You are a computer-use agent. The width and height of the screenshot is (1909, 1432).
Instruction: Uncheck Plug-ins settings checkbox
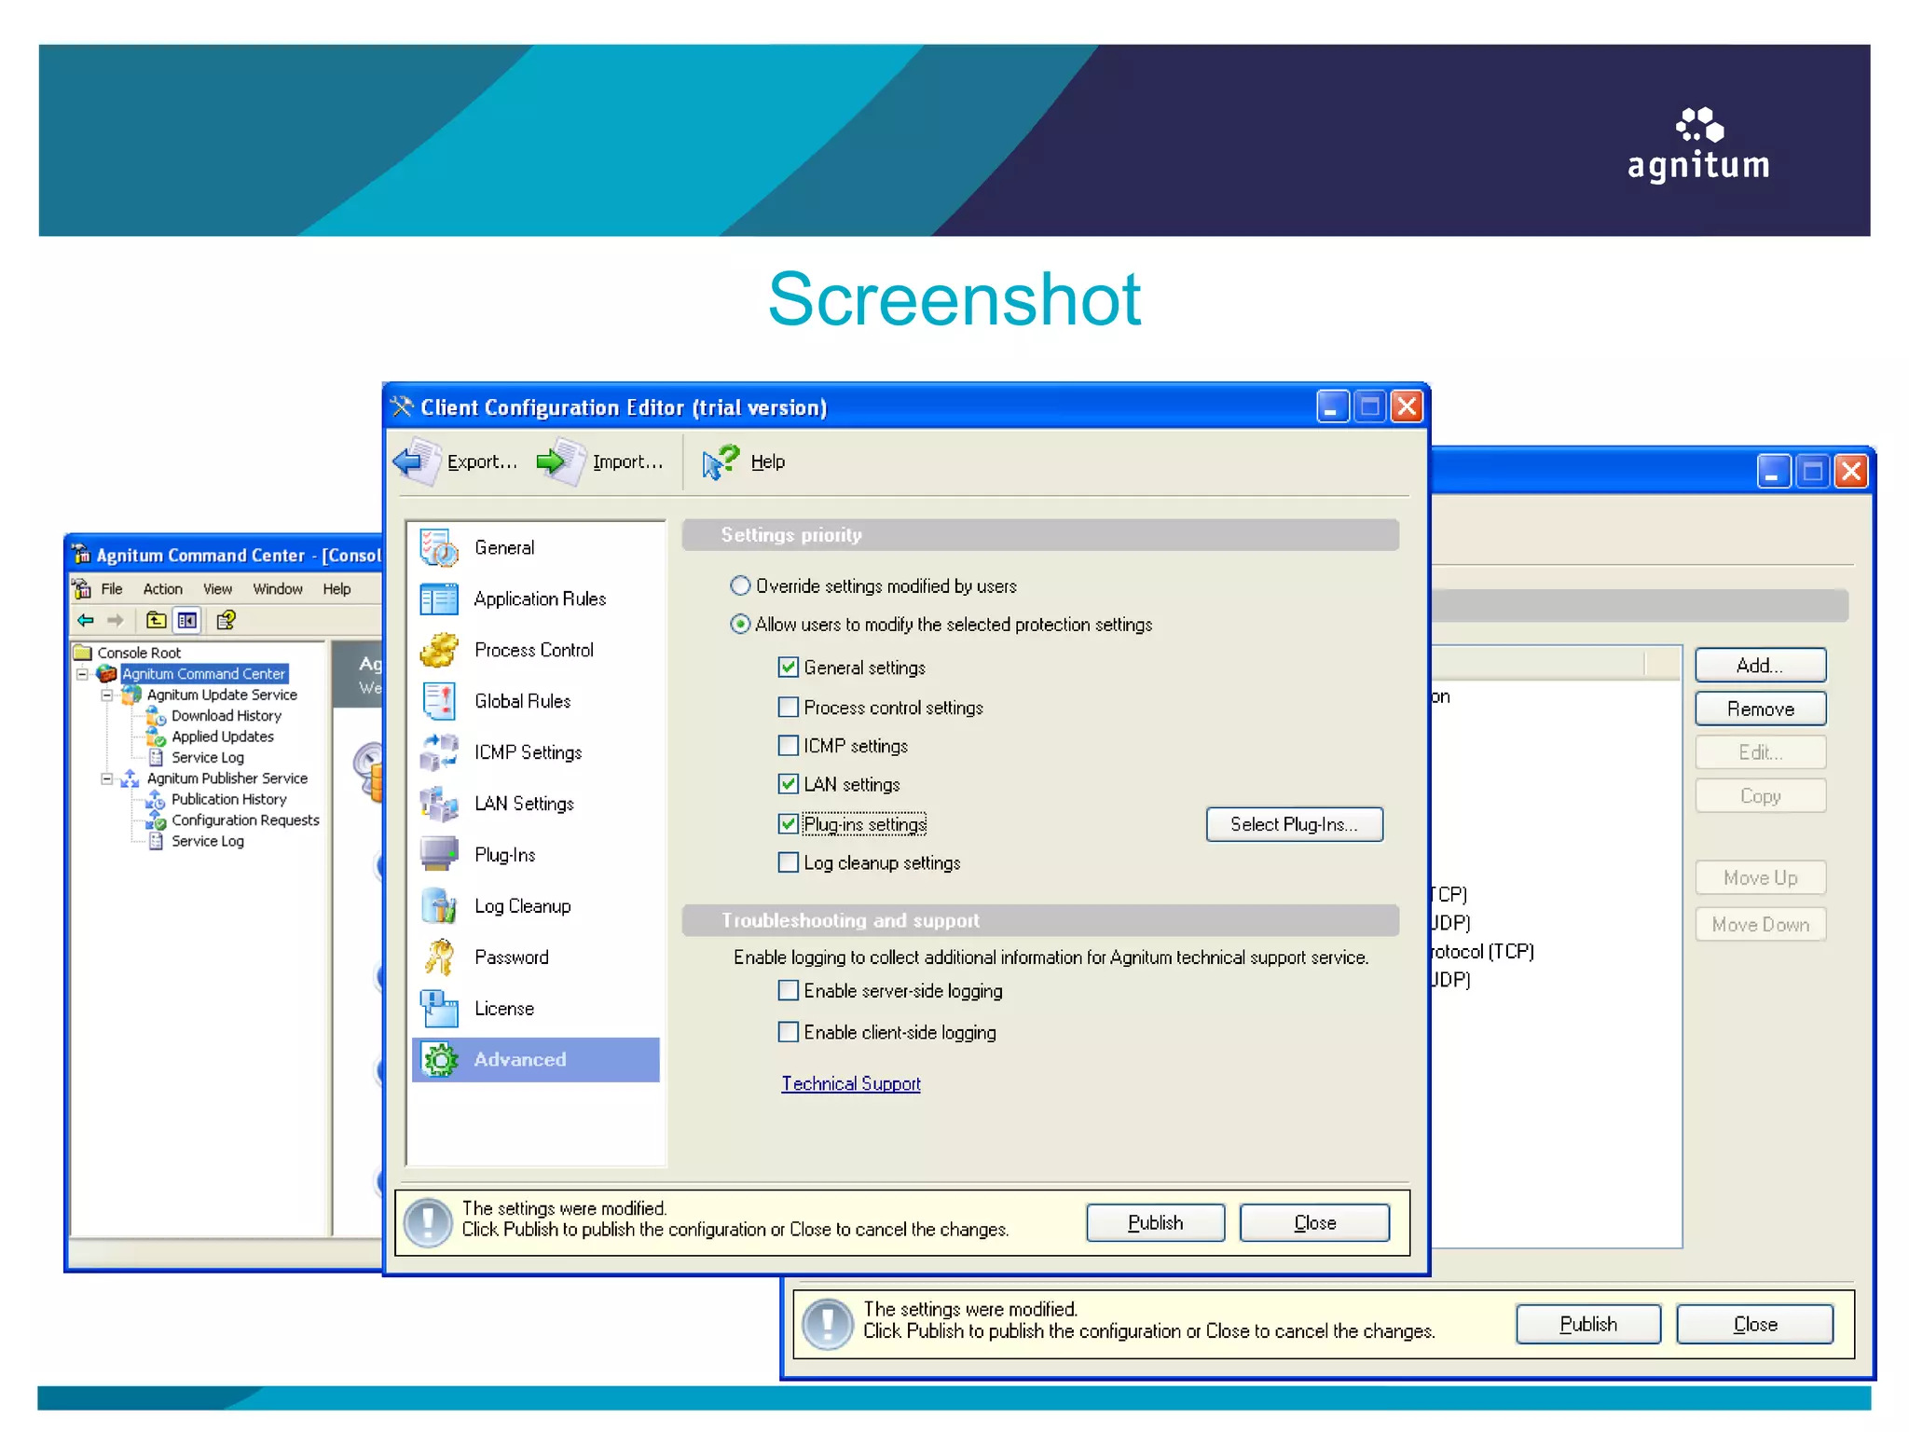coord(789,823)
